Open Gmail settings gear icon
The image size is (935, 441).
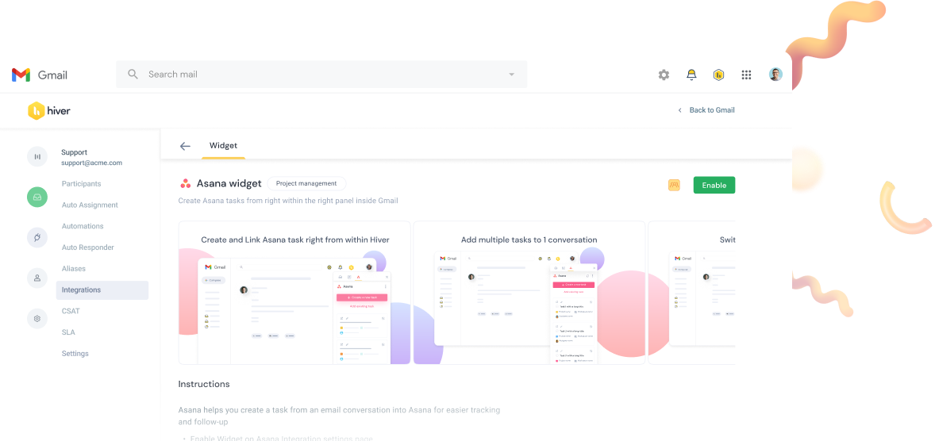click(664, 75)
